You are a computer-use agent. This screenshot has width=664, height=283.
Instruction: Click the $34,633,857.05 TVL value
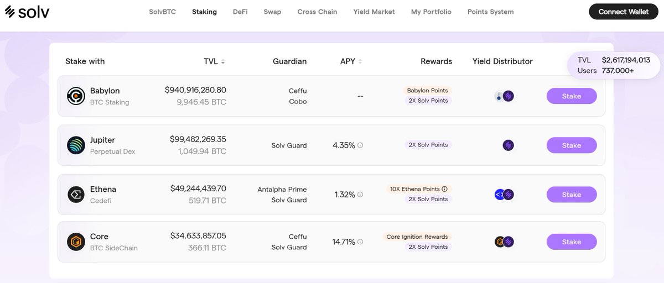click(198, 236)
